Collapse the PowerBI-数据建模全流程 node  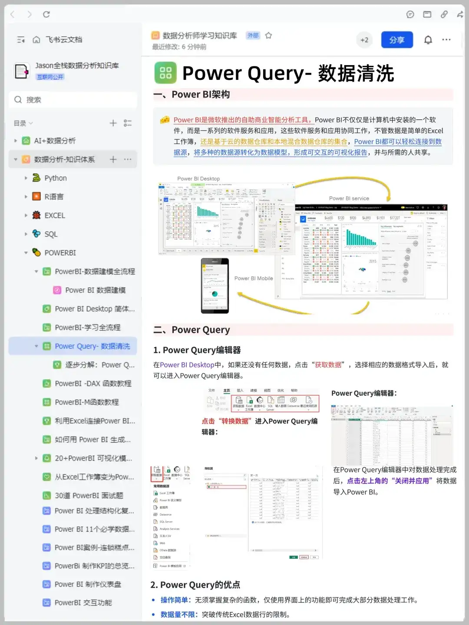(36, 271)
